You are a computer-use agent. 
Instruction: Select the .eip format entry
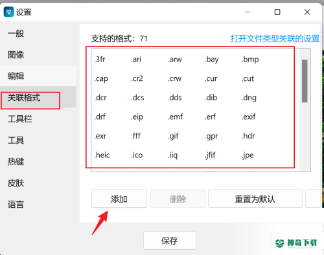pyautogui.click(x=137, y=117)
